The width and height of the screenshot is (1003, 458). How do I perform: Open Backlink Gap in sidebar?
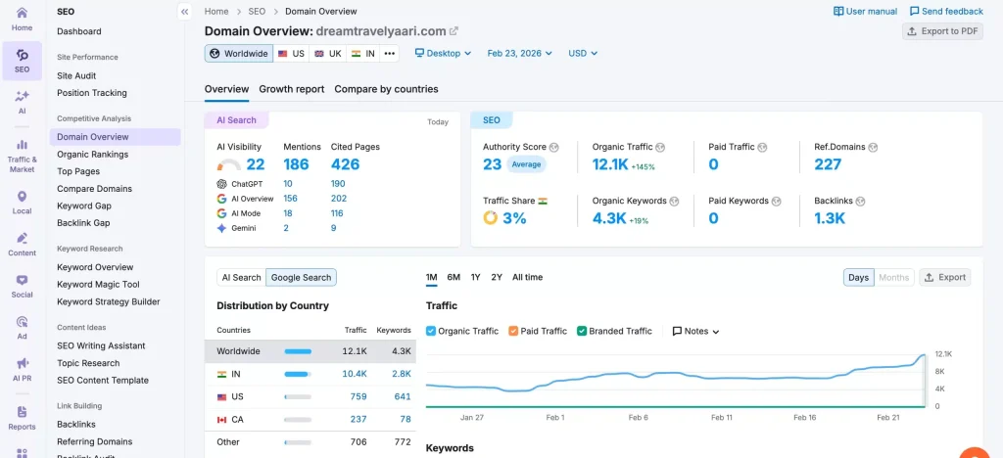[83, 223]
